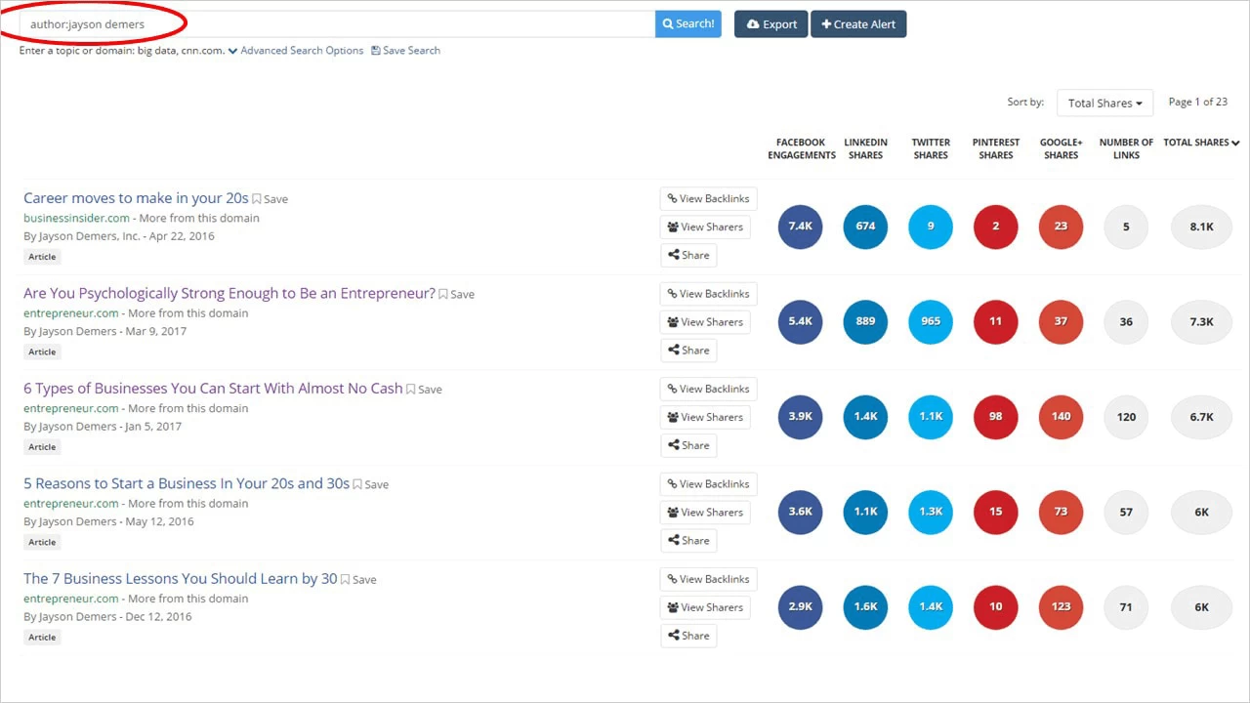Click Twitter Shares column header

[930, 148]
